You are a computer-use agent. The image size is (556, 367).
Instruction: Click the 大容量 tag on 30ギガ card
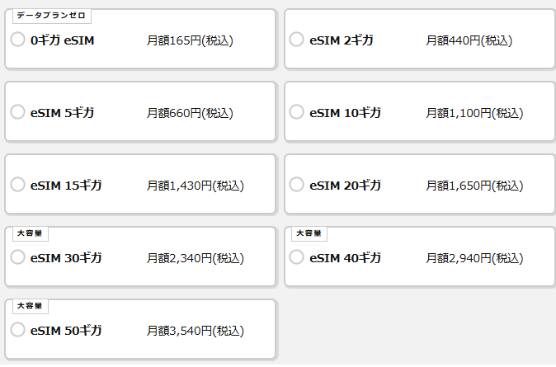(x=30, y=233)
